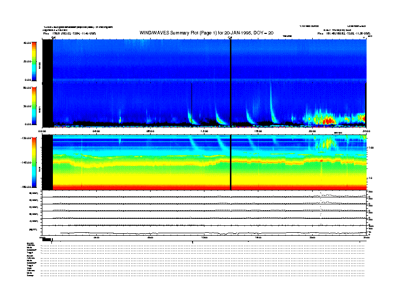Click the 20:00 label below the line plots
395x305 pixels.
click(312, 237)
